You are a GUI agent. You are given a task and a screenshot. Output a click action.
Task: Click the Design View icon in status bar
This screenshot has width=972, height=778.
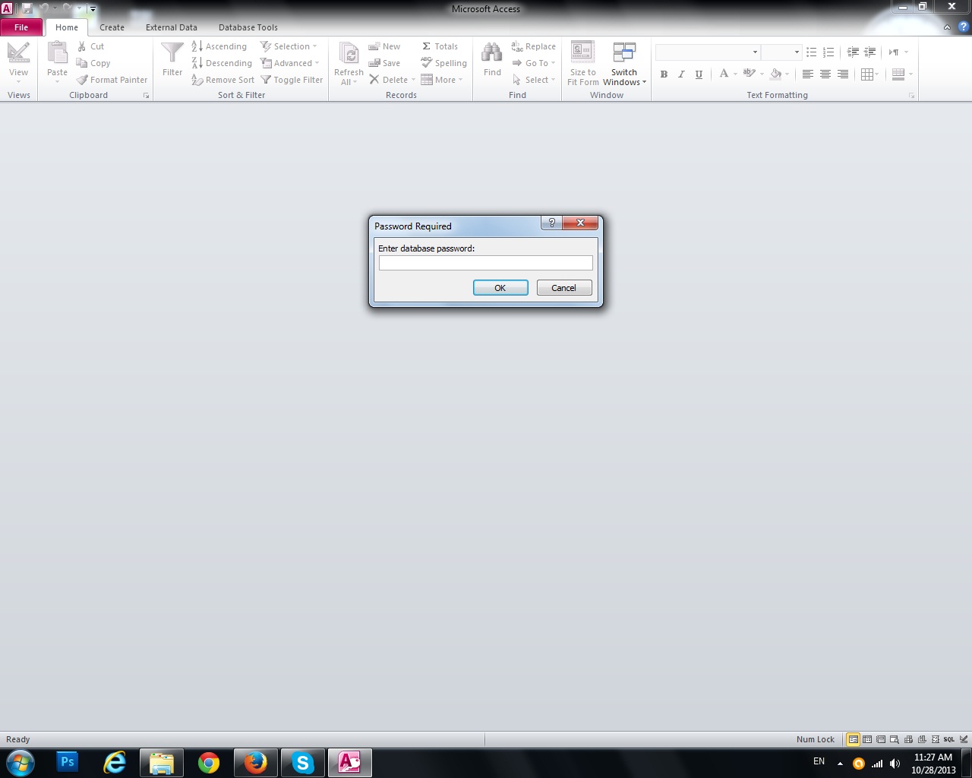[x=963, y=739]
